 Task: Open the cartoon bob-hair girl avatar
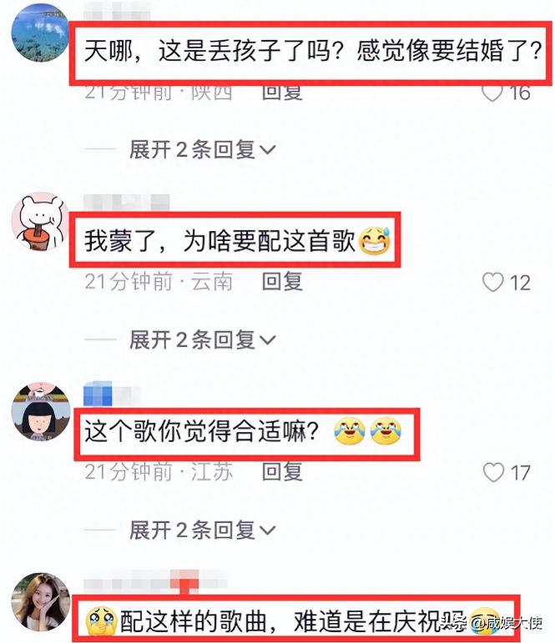tap(40, 412)
